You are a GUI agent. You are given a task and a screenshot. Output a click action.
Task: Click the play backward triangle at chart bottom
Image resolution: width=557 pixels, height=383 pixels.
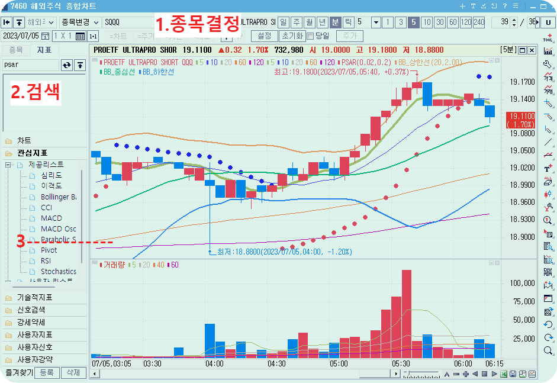475,374
